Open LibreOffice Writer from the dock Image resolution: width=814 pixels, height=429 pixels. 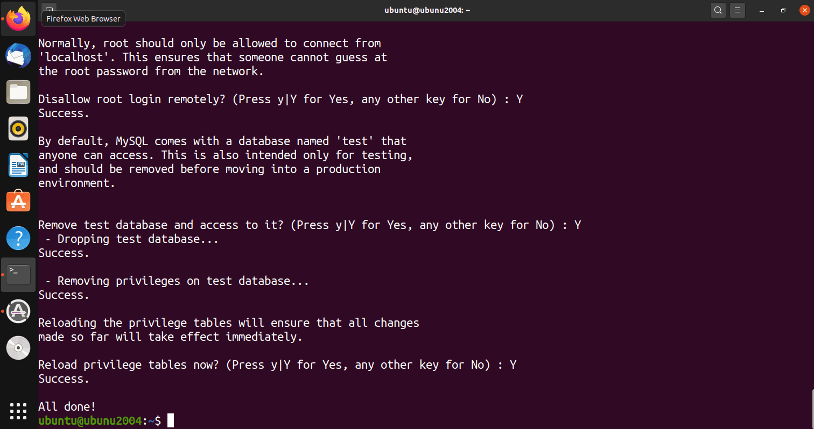tap(18, 165)
